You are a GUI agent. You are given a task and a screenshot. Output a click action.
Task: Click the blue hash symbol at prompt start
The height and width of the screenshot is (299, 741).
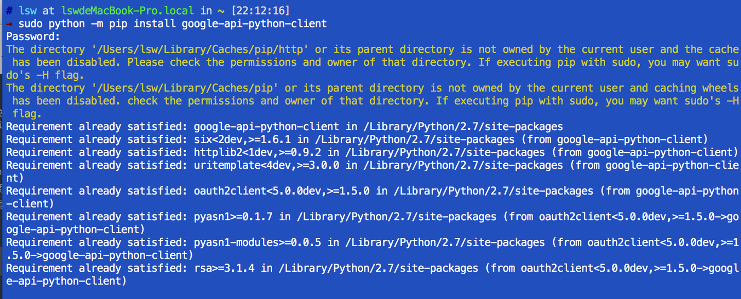[x=9, y=11]
